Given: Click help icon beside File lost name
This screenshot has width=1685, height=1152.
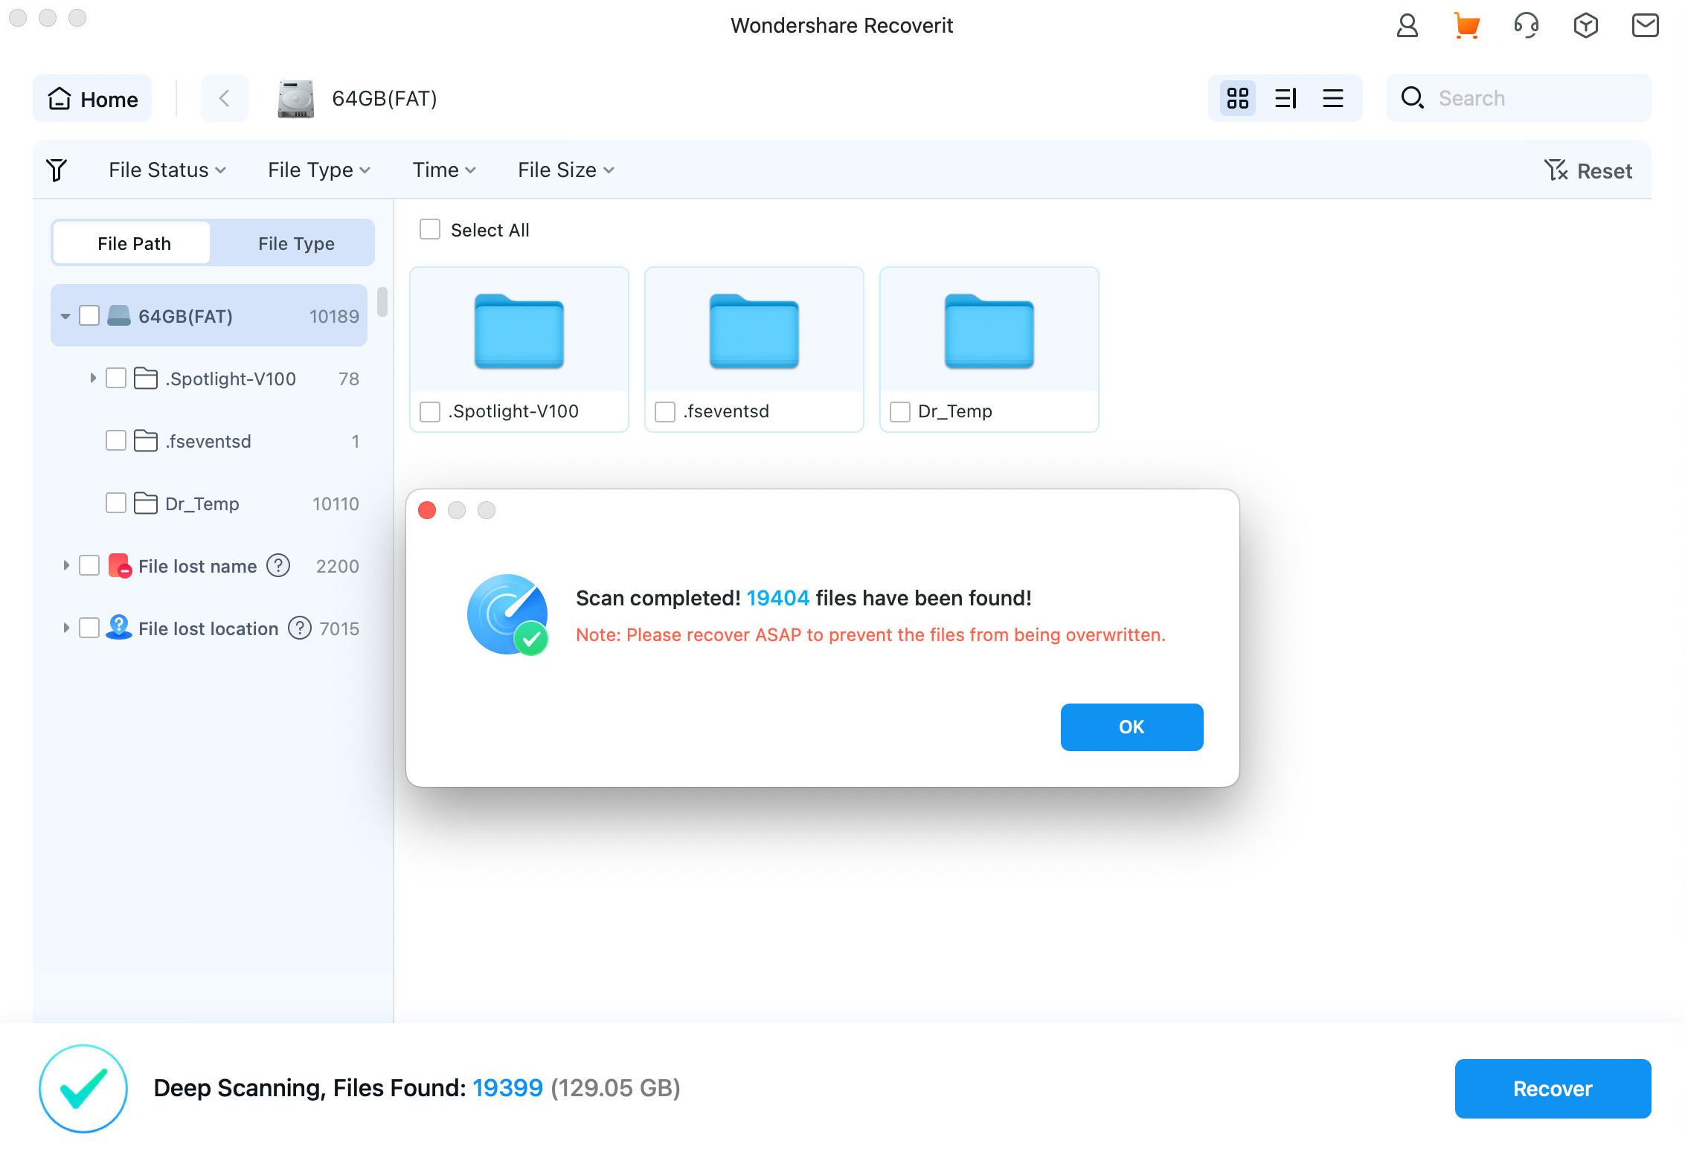Looking at the screenshot, I should pos(278,566).
